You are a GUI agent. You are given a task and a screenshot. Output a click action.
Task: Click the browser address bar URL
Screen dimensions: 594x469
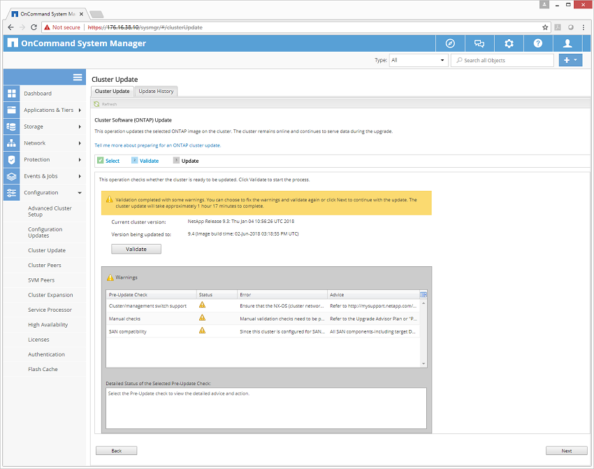click(145, 27)
